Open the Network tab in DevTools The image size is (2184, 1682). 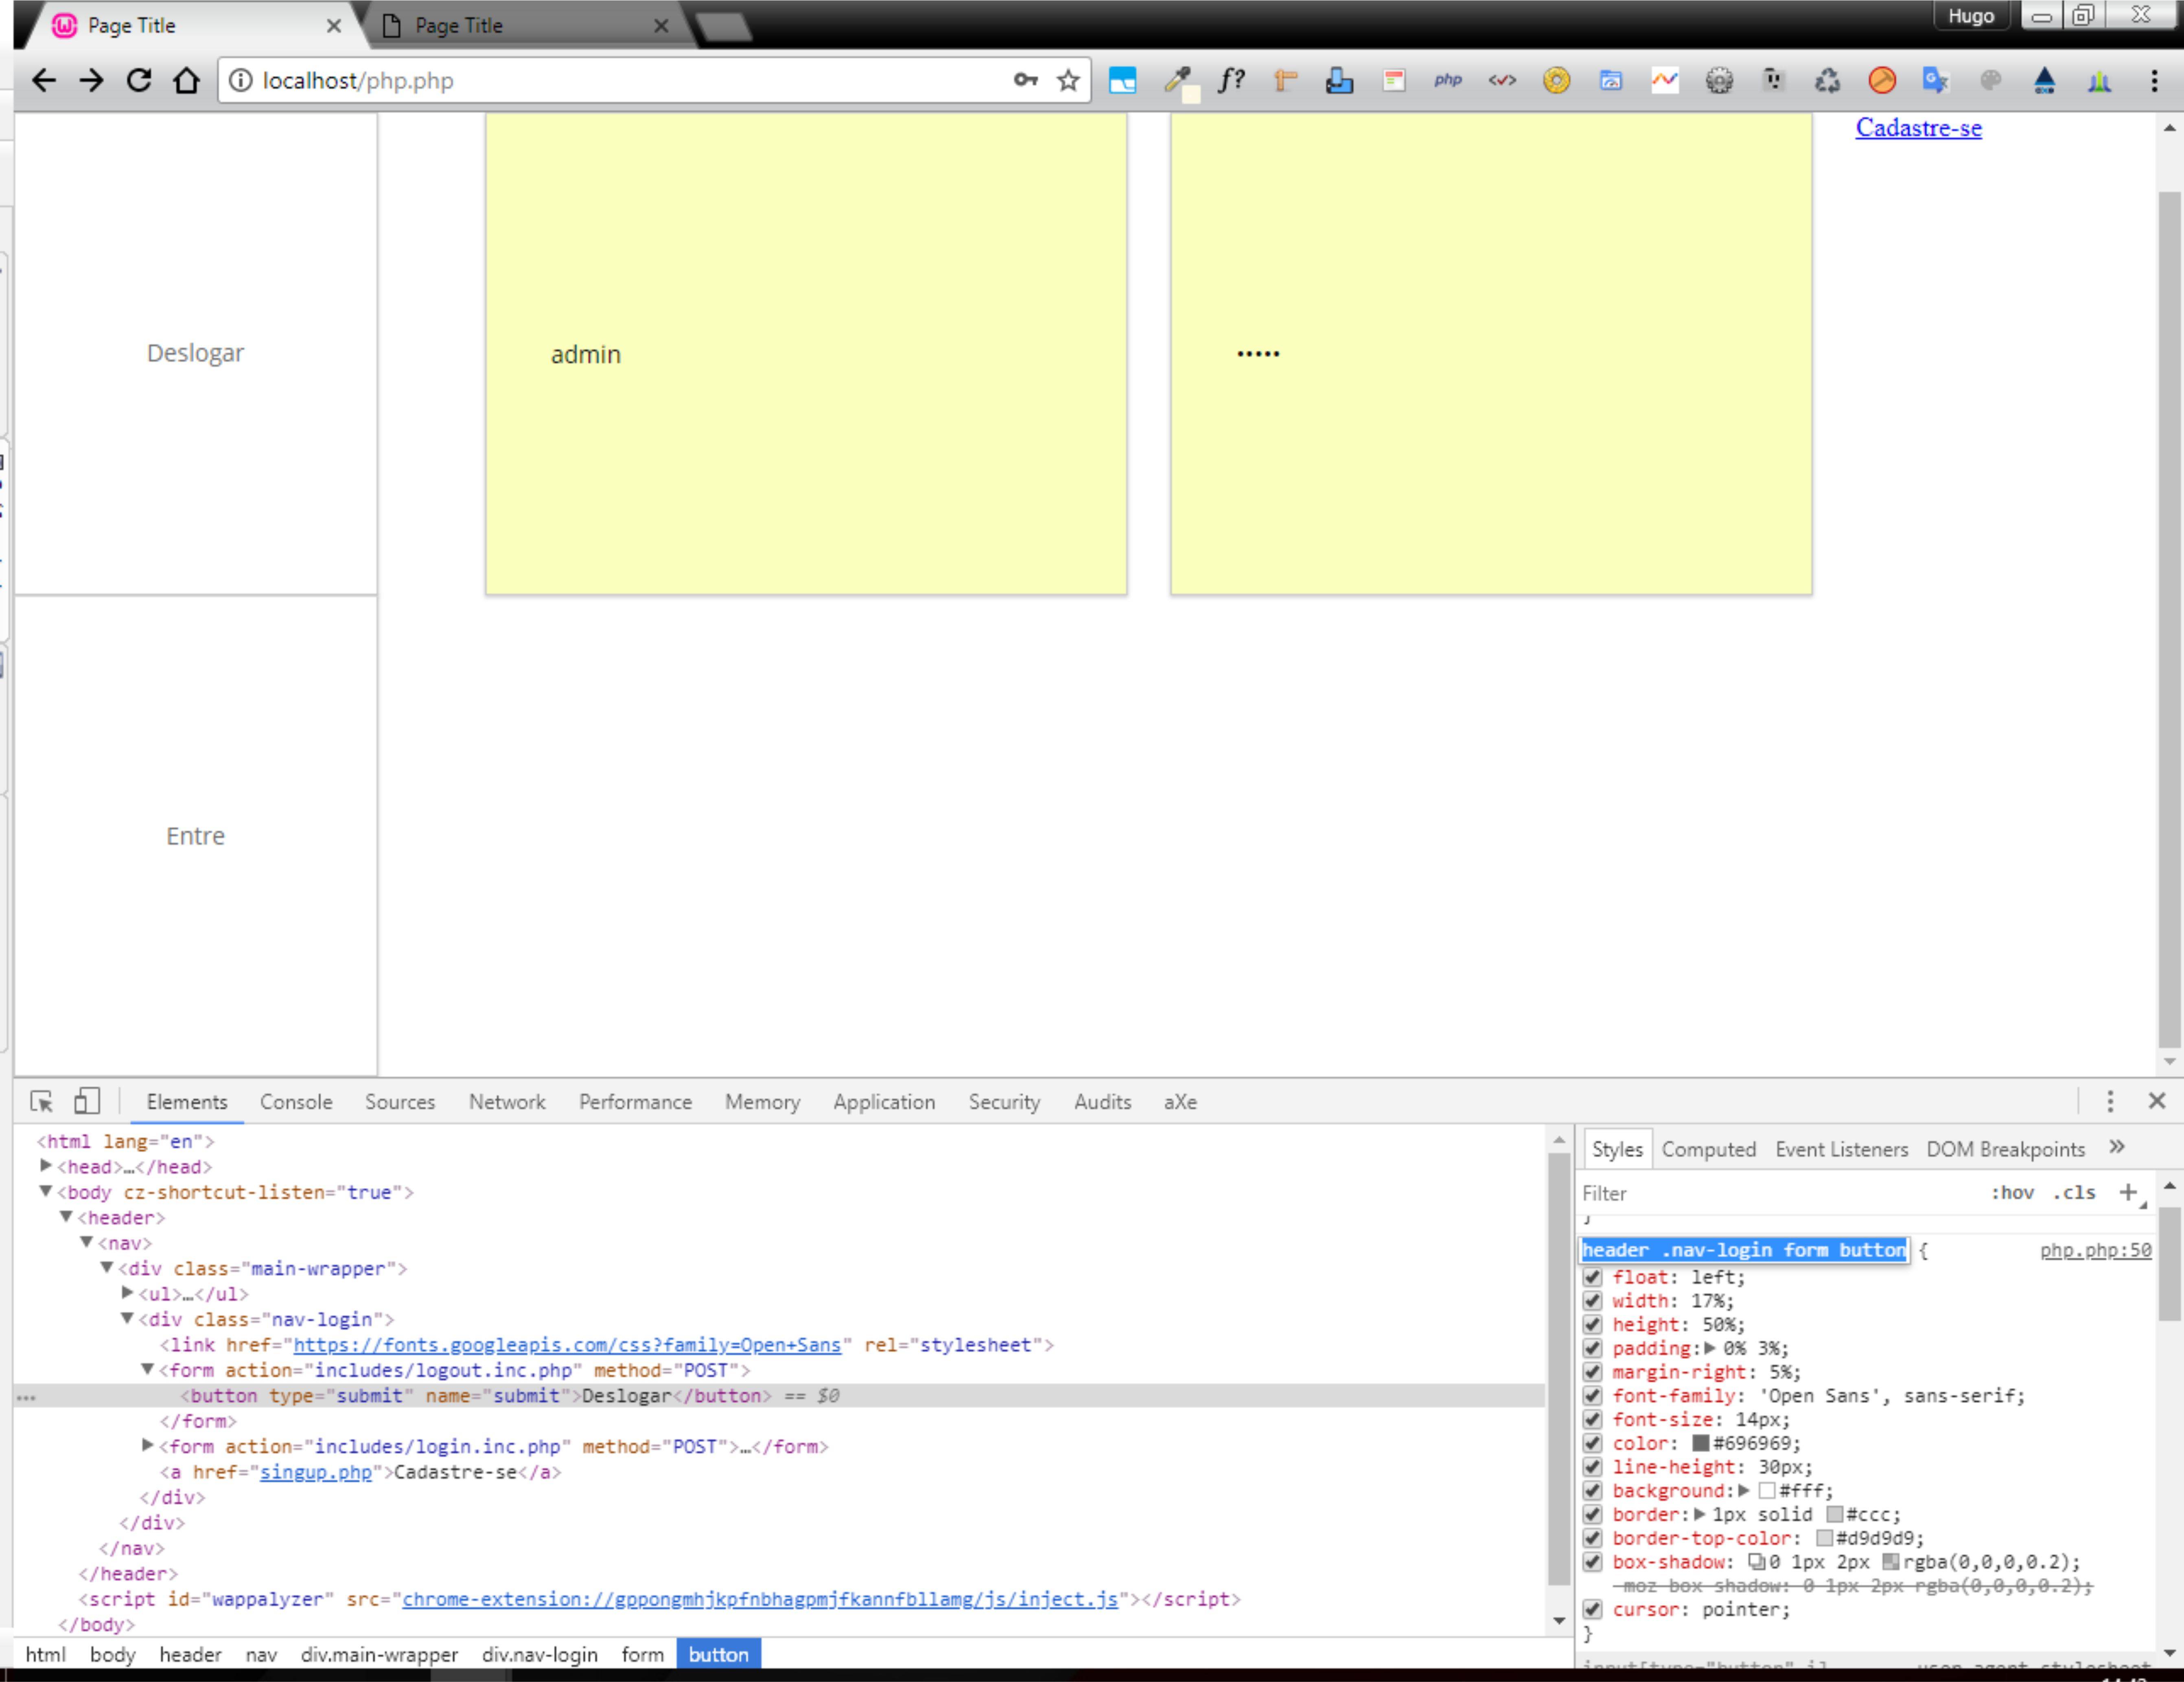[x=507, y=1102]
